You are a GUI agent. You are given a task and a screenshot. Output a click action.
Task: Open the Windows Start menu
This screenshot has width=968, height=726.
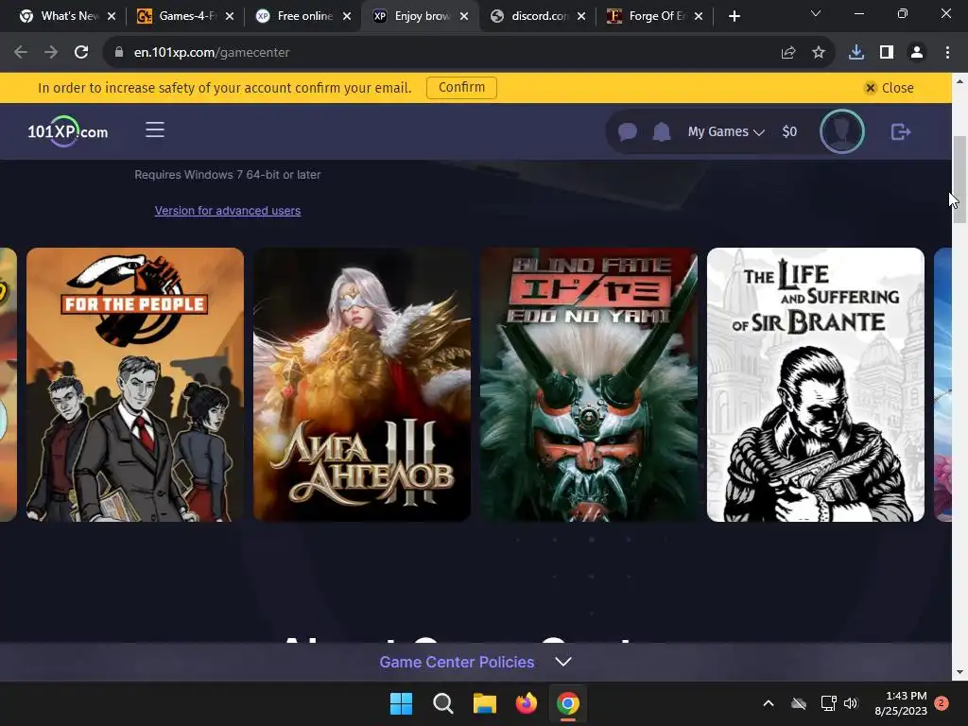[401, 703]
